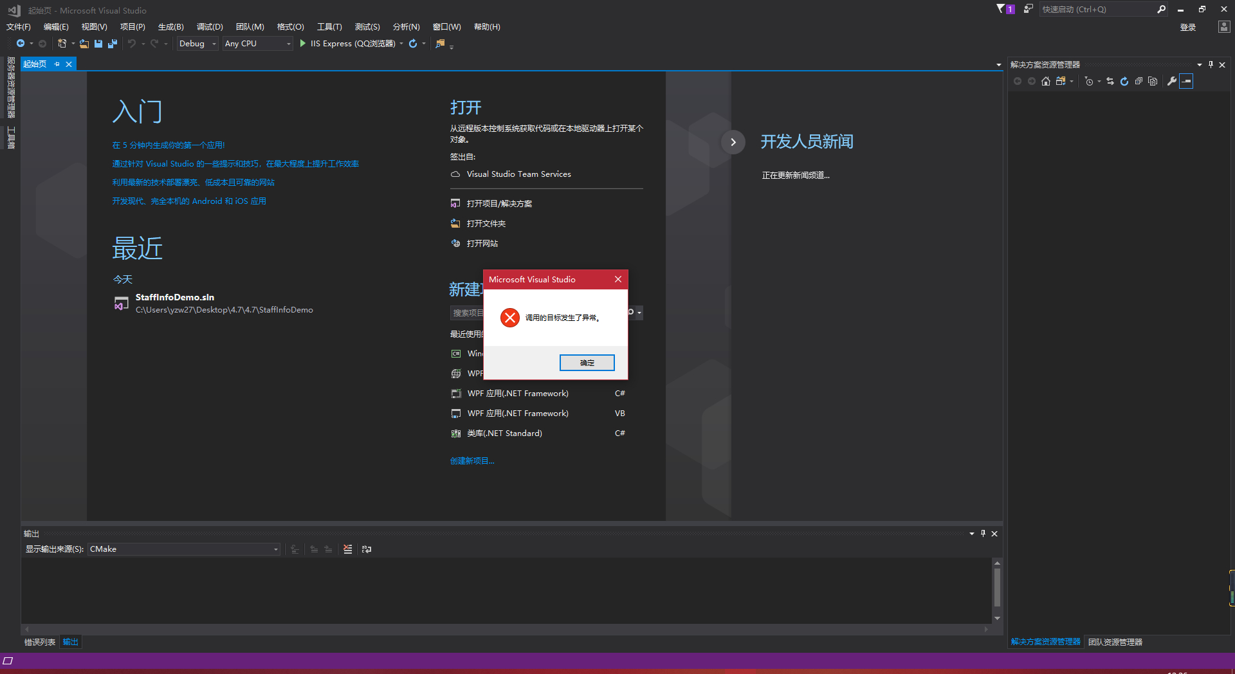Click the save all toolbar icon
This screenshot has width=1235, height=674.
point(113,44)
